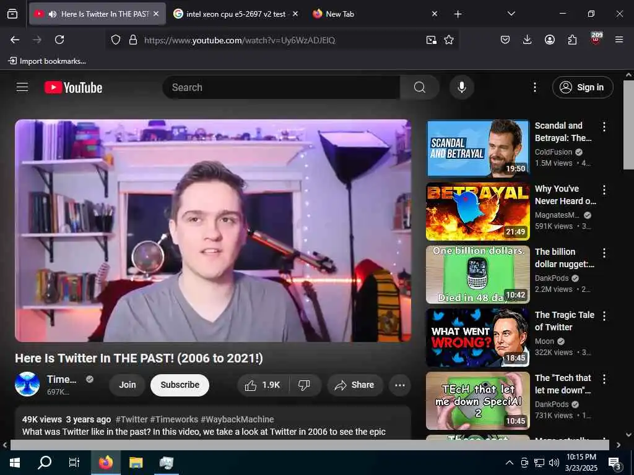Go to the YouTube home logo
Viewport: 634px width, 475px height.
(73, 88)
